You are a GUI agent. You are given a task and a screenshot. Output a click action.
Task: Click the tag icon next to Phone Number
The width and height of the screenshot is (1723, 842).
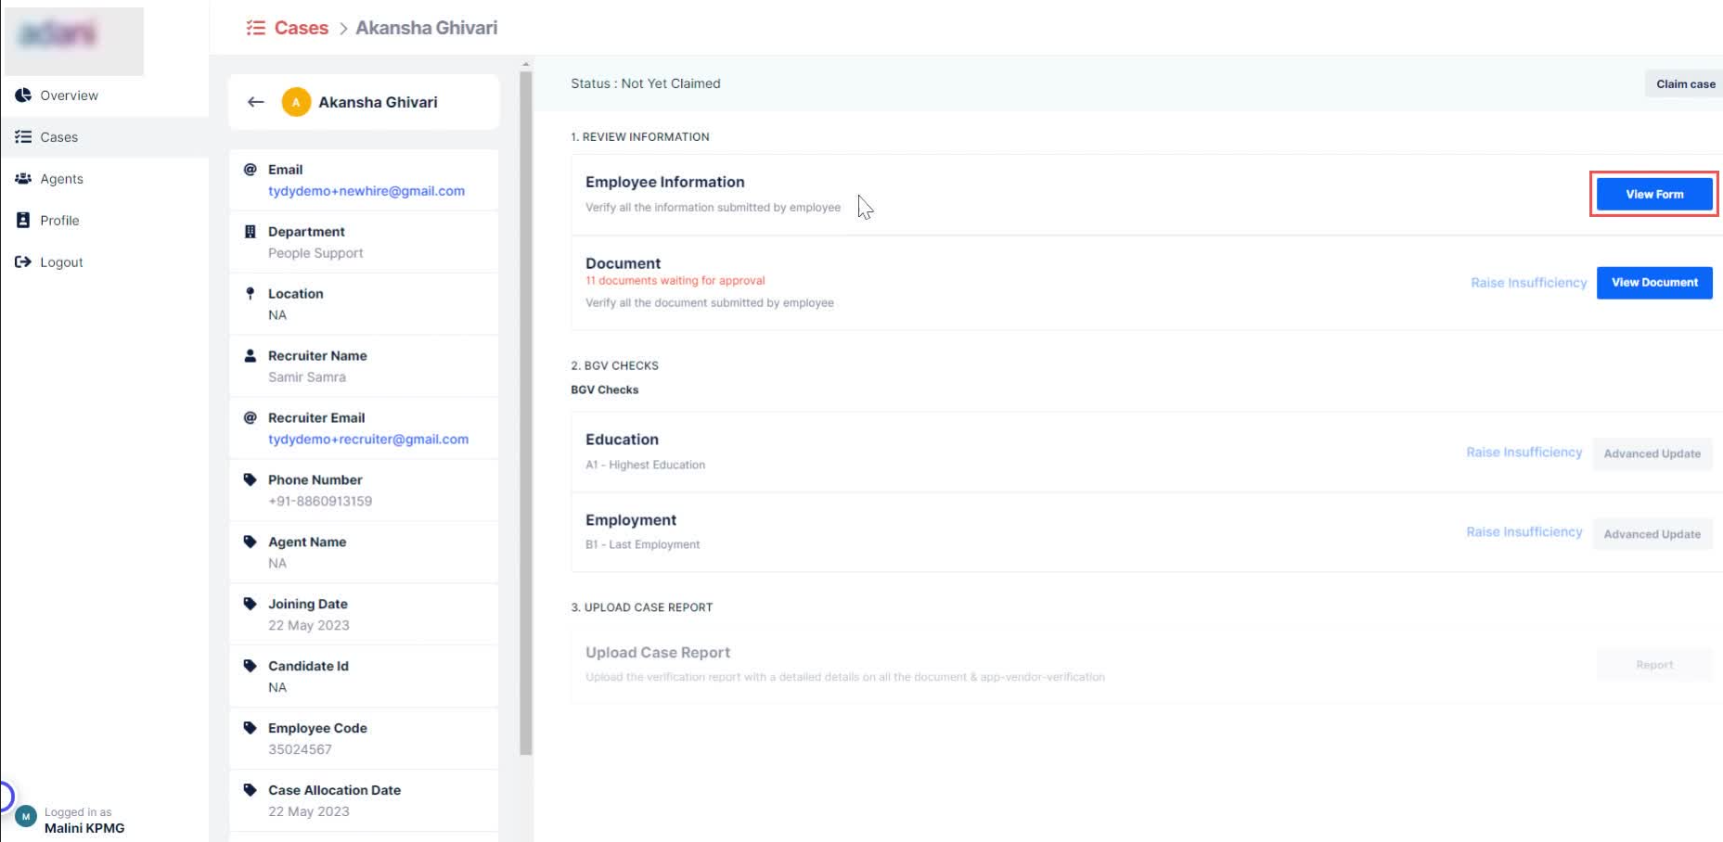click(250, 479)
